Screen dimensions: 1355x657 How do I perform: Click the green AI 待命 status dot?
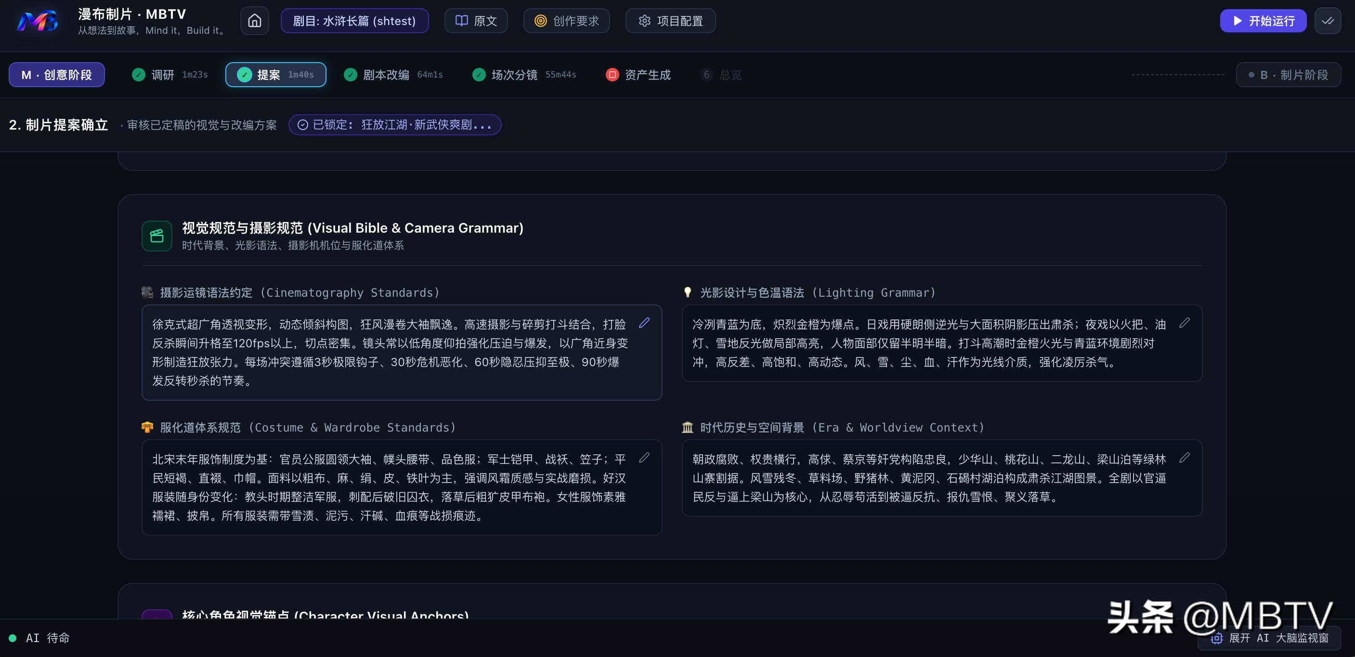13,638
